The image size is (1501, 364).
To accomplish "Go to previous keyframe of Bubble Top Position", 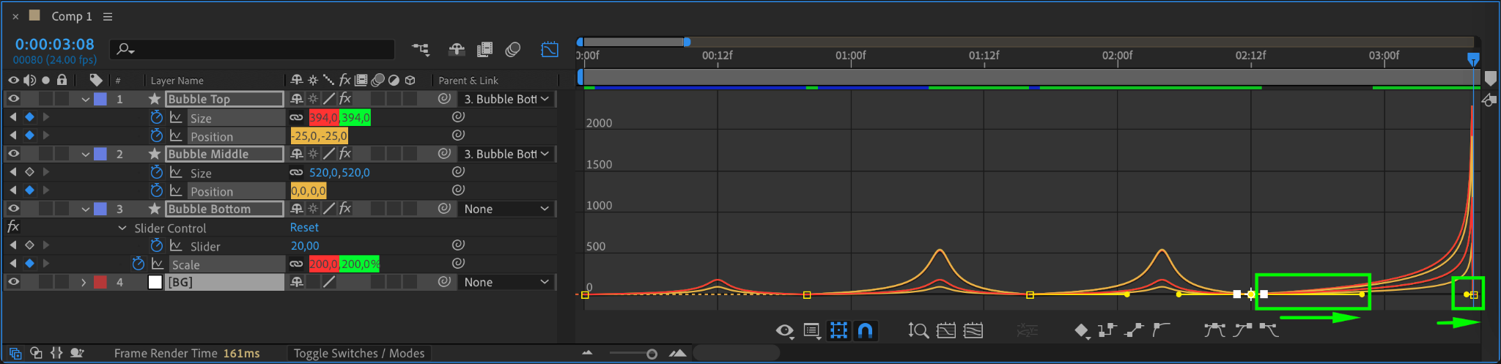I will pos(13,135).
